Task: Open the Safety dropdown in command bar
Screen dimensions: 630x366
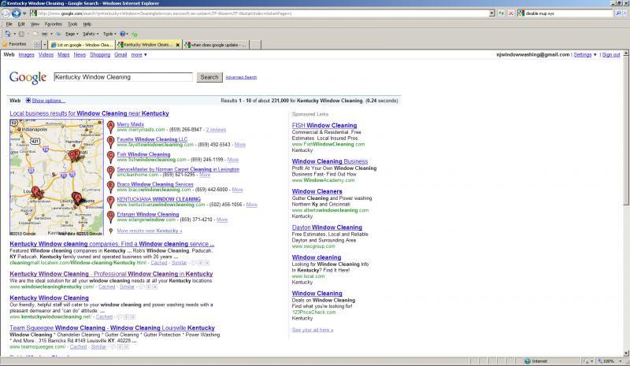Action: [91, 34]
